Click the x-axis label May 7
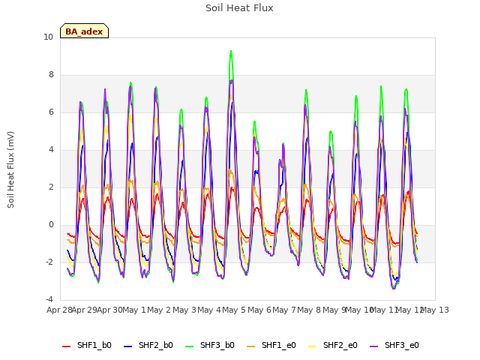This screenshot has height=360, width=480. 284,310
